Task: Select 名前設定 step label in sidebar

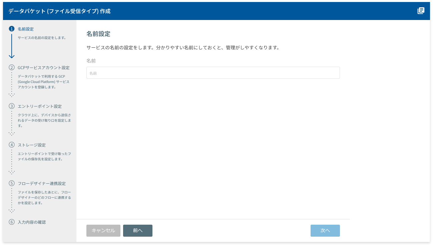Action: [x=26, y=29]
